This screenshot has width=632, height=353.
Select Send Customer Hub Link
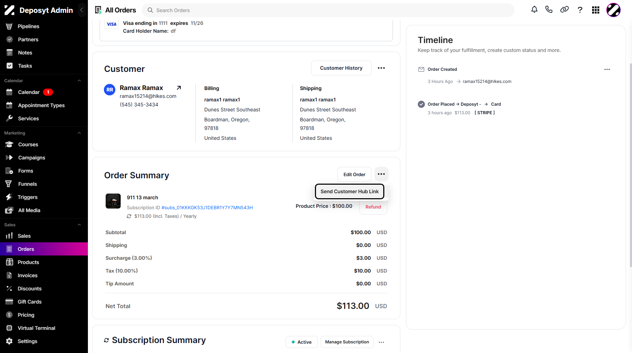tap(349, 191)
